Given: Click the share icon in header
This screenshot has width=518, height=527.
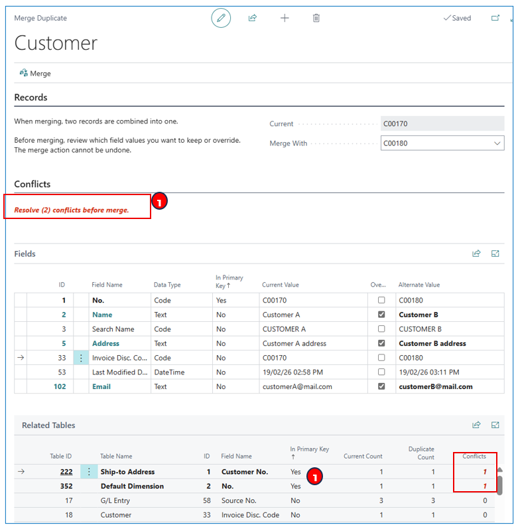Looking at the screenshot, I should coord(253,18).
